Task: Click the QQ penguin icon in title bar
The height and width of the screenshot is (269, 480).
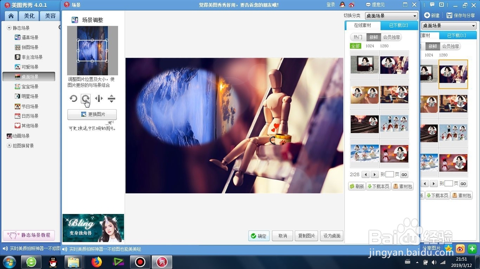Action: [342, 5]
